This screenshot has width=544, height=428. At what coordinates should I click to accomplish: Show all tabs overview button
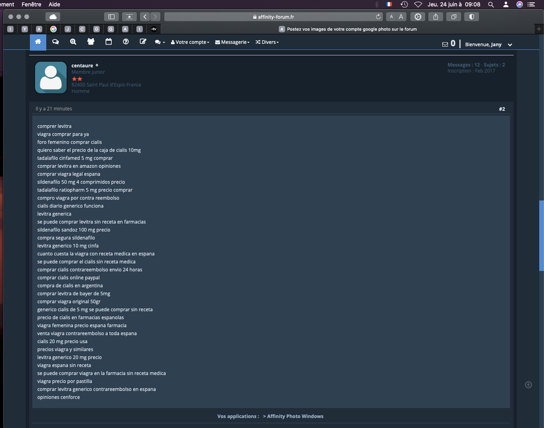454,17
